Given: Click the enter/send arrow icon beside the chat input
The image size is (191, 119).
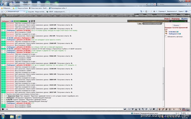Looking at the screenshot, I should (x=125, y=109).
